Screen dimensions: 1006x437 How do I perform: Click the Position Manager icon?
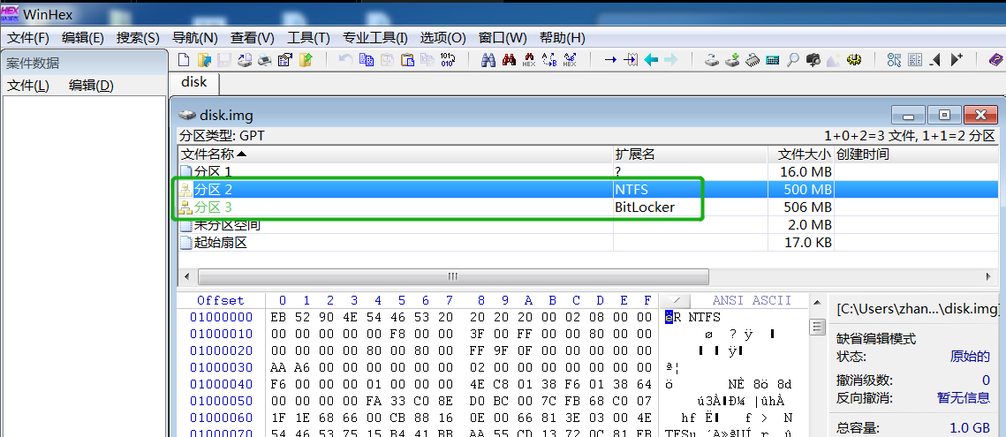click(895, 60)
